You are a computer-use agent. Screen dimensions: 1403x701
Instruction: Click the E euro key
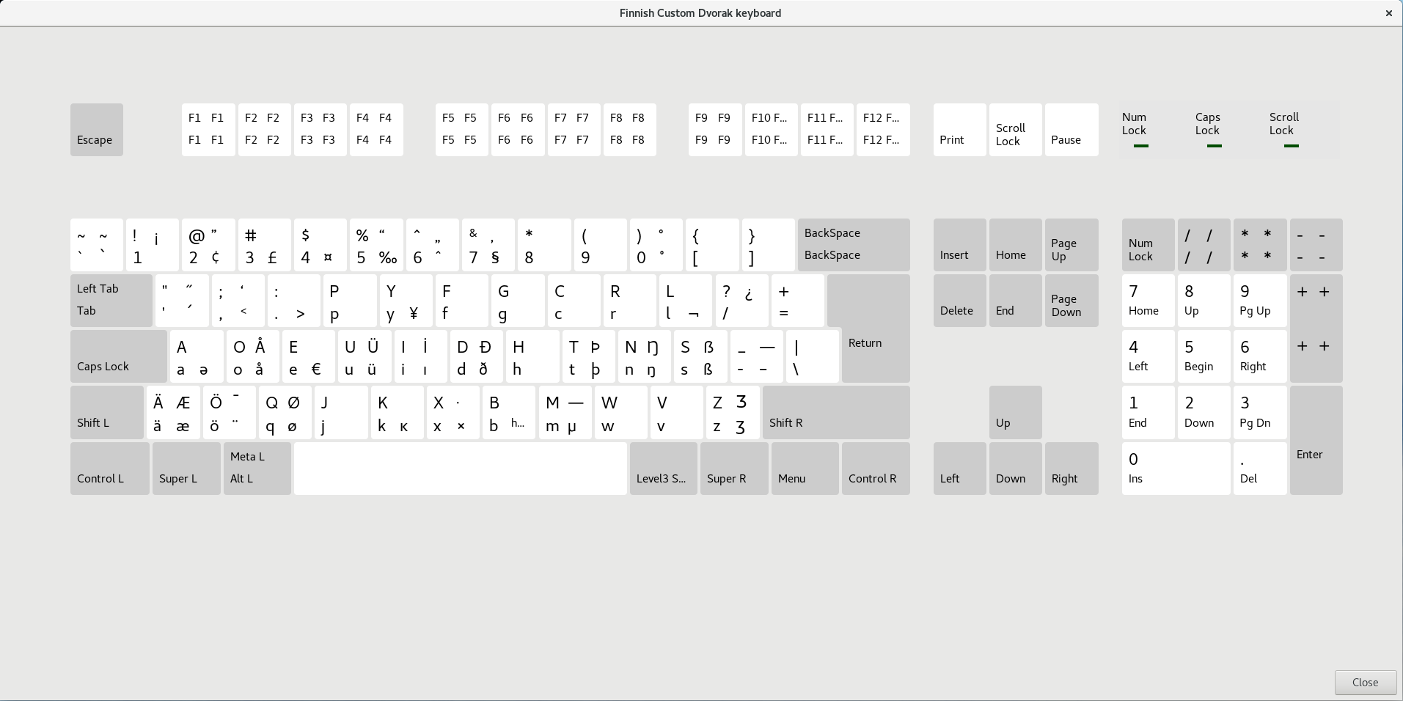pyautogui.click(x=309, y=356)
